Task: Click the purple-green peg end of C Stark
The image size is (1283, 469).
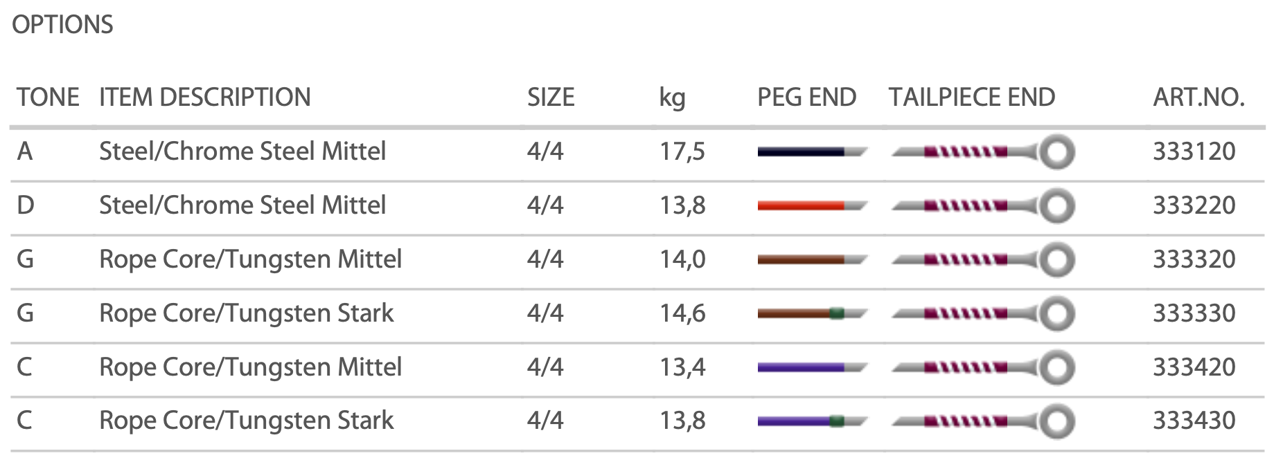Action: pos(811,421)
